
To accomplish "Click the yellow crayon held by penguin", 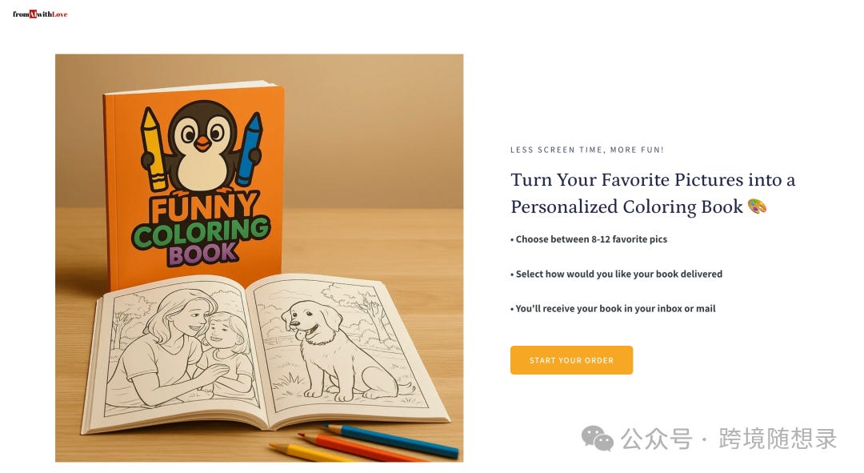I will [153, 148].
